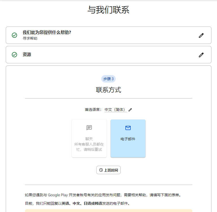Expand the 我们能为您提供什么帮助 section header

point(109,35)
